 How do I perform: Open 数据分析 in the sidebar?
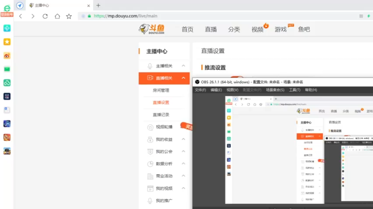tap(164, 164)
